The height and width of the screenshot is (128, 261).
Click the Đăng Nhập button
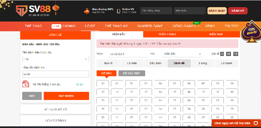[217, 11]
